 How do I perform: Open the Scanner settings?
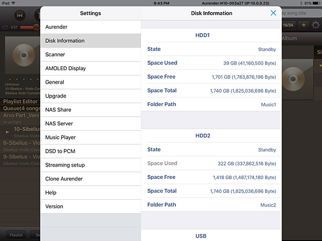click(91, 55)
